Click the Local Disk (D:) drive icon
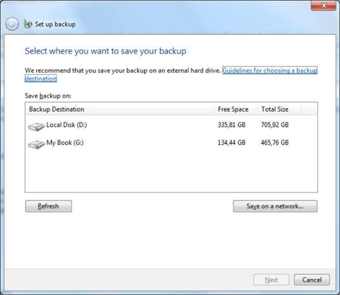 pyautogui.click(x=36, y=126)
